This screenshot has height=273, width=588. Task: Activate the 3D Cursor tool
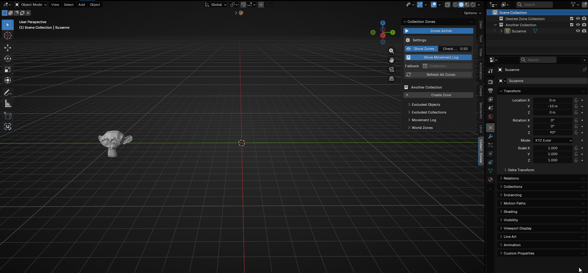tap(8, 36)
